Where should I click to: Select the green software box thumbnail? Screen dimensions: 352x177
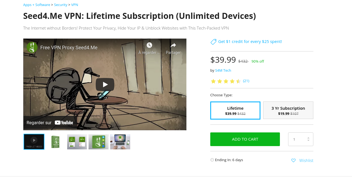pyautogui.click(x=56, y=142)
